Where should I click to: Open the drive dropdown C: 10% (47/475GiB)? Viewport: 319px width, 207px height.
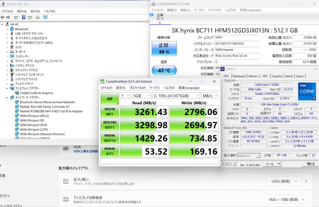coord(176,96)
